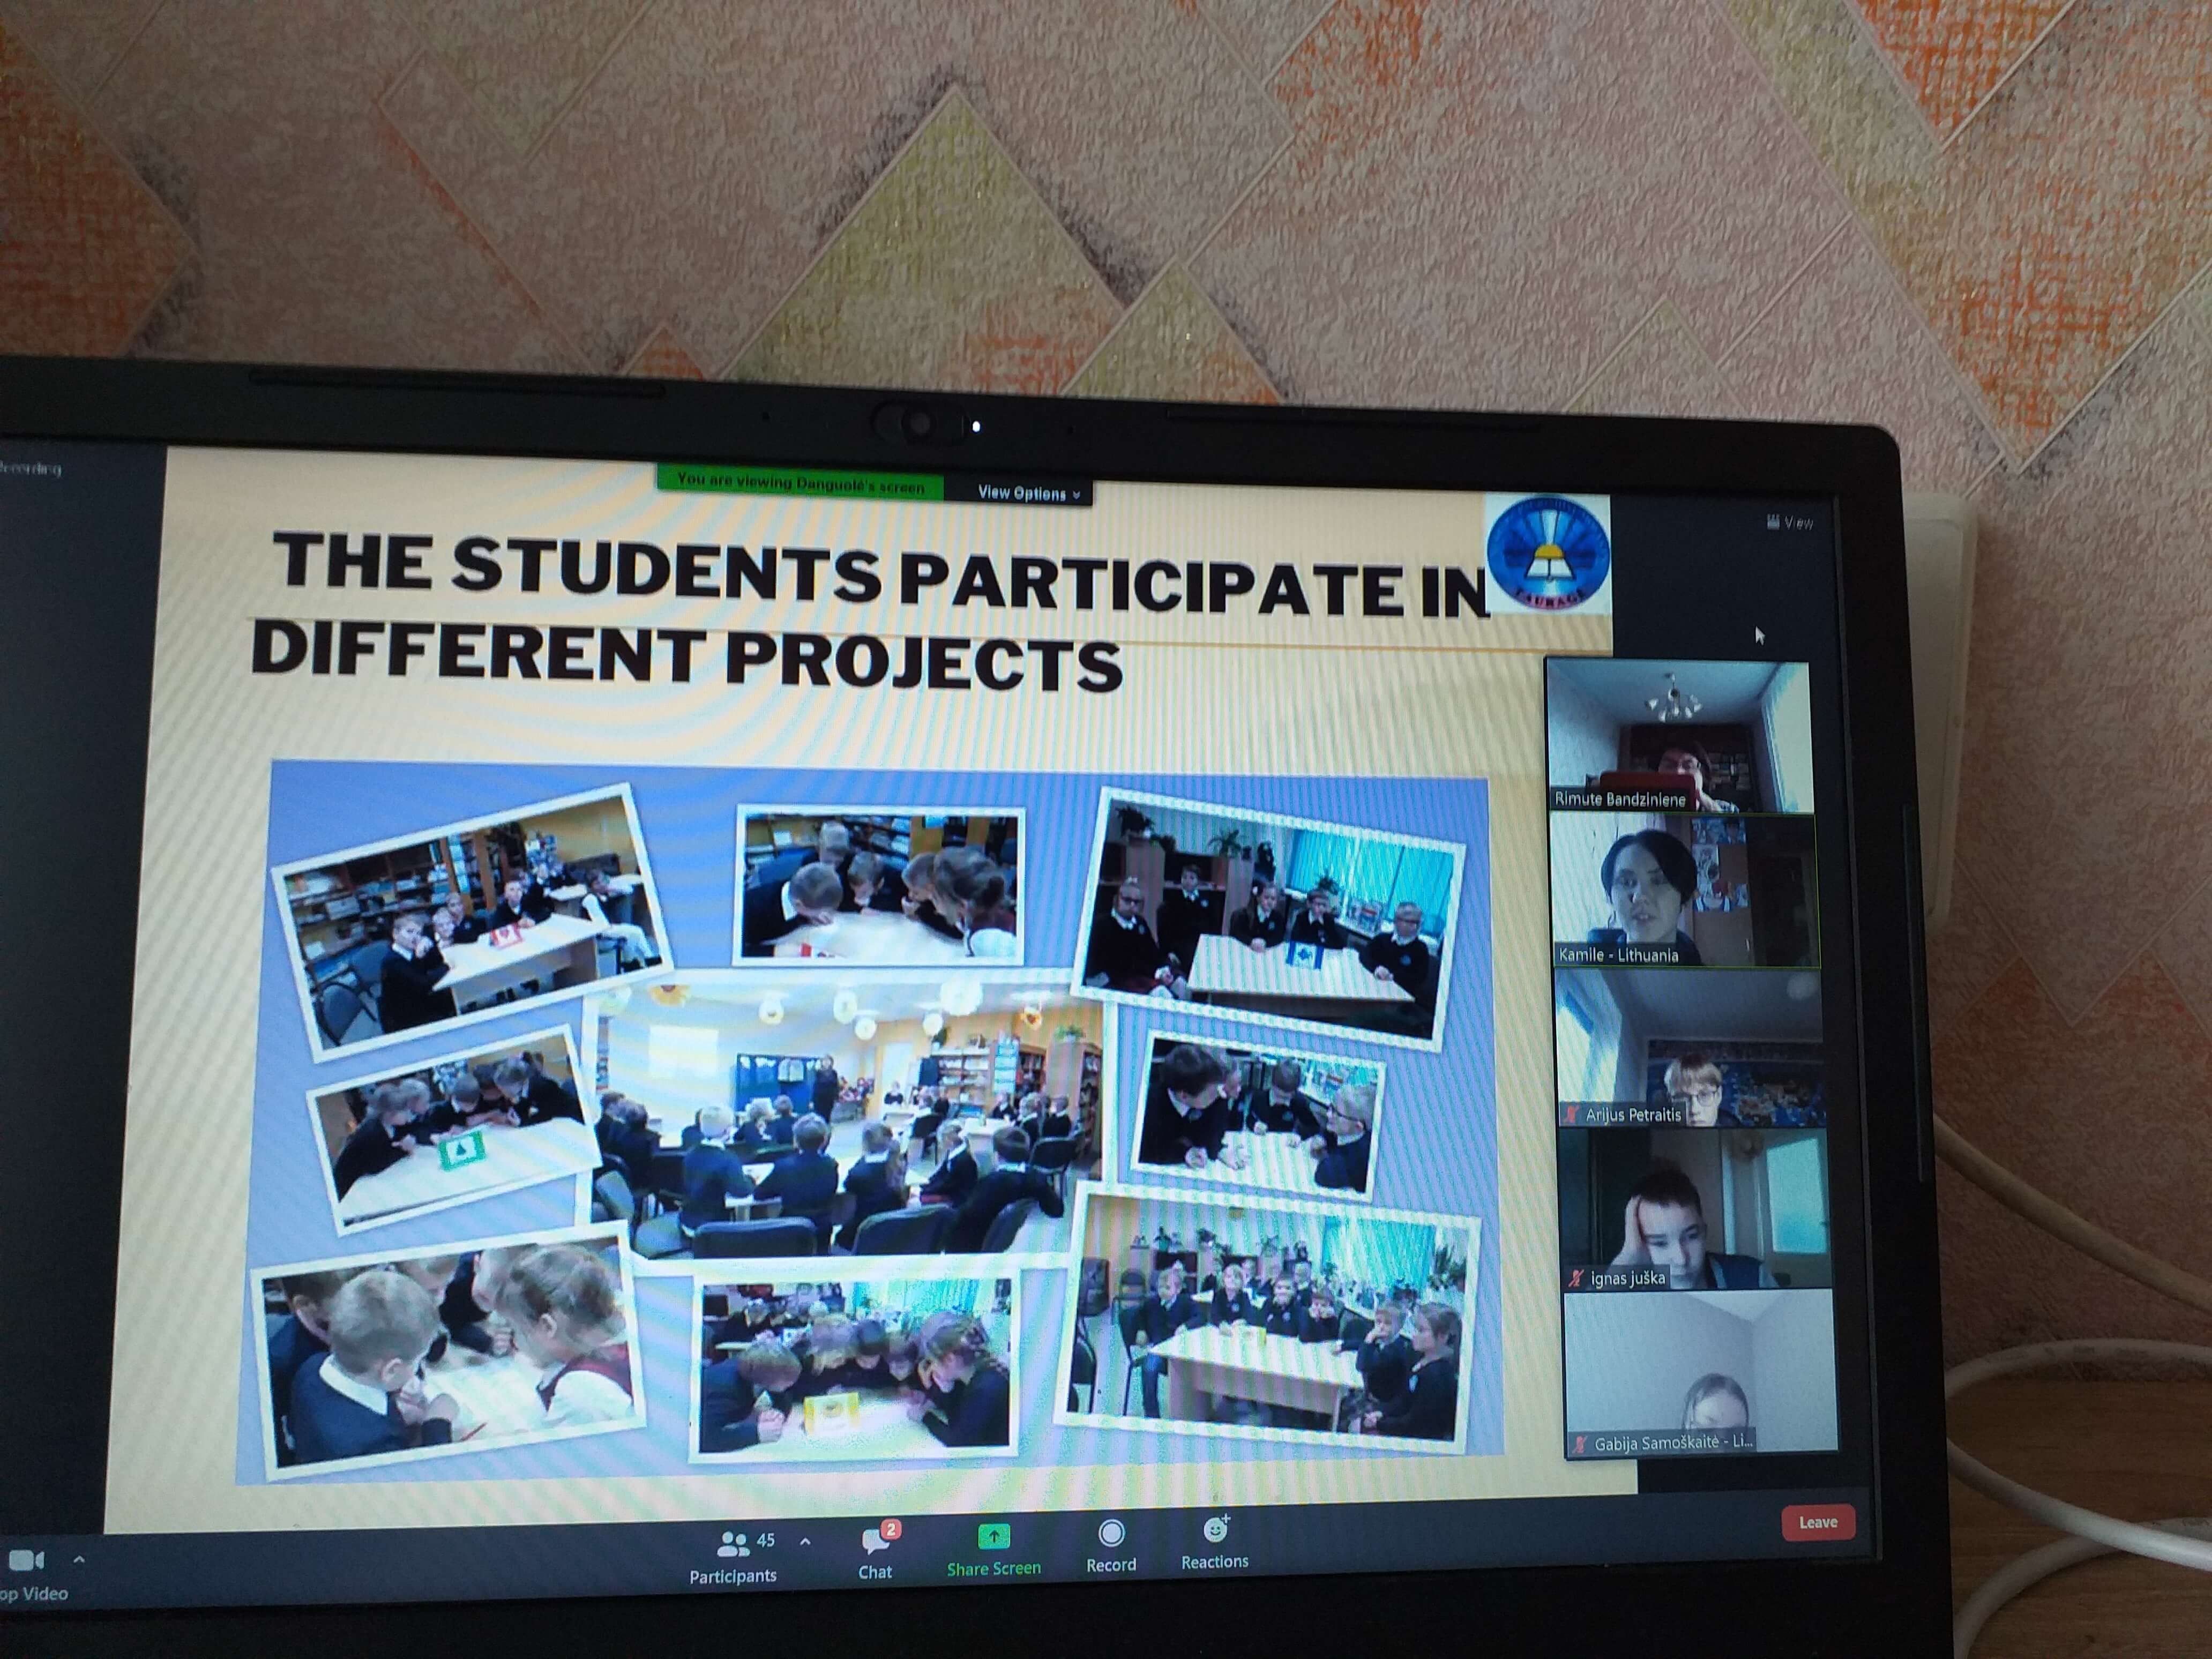Toggle the Stop Video camera icon
This screenshot has width=2212, height=1659.
[x=26, y=1561]
